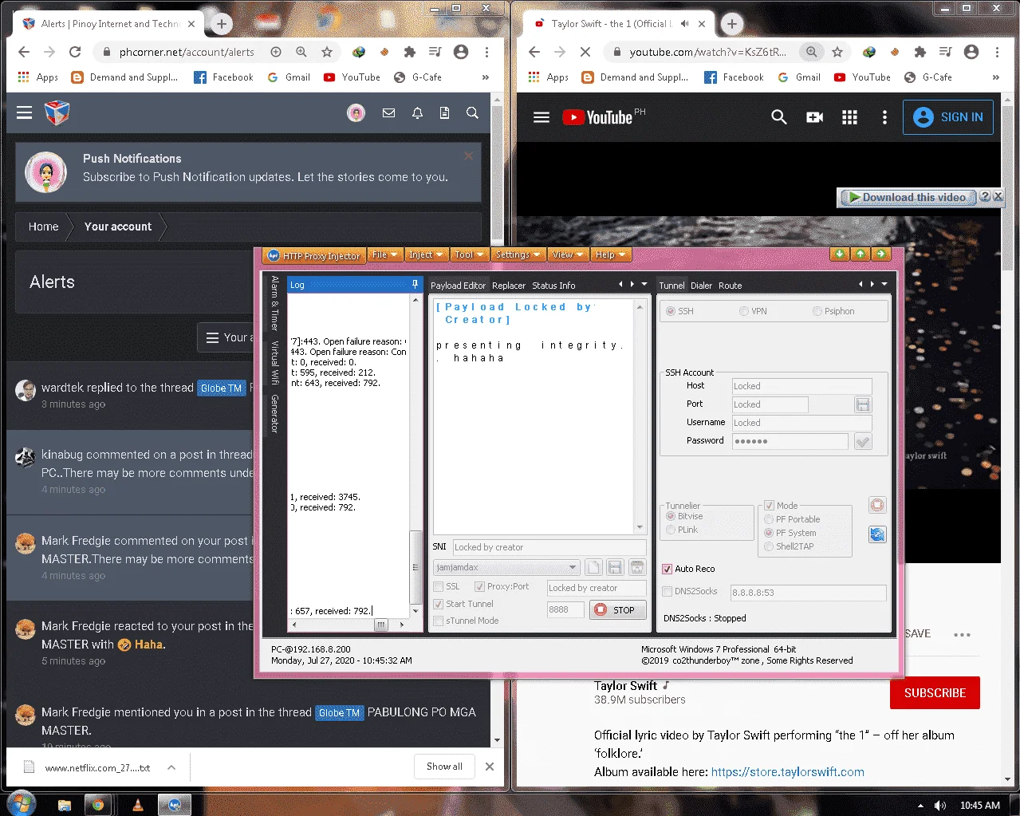Expand the jamjamdax config combo box
This screenshot has height=816, width=1020.
point(573,567)
